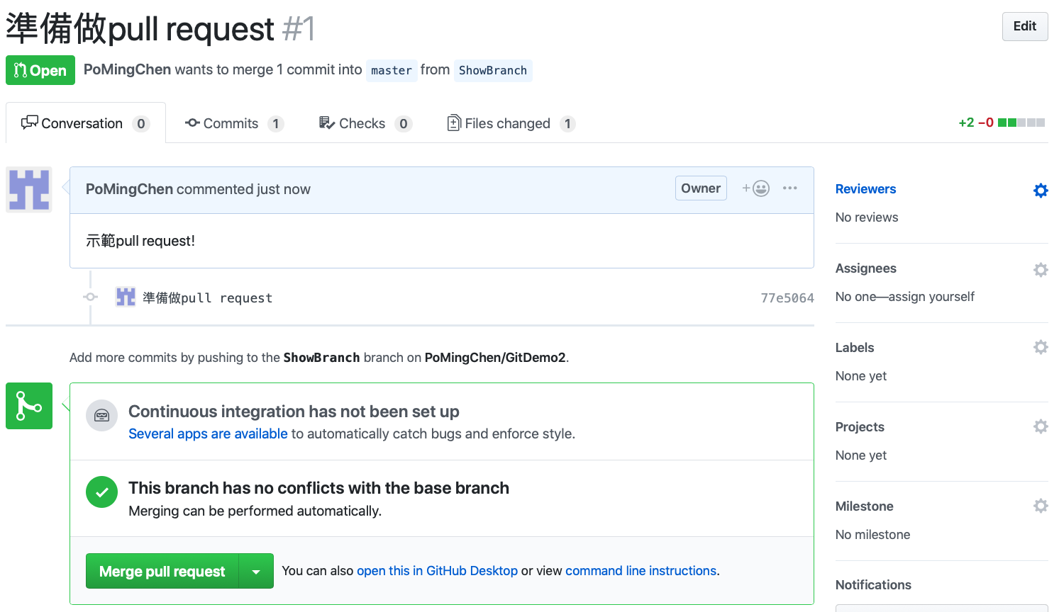Click the commit hash 77e5064

click(x=787, y=298)
